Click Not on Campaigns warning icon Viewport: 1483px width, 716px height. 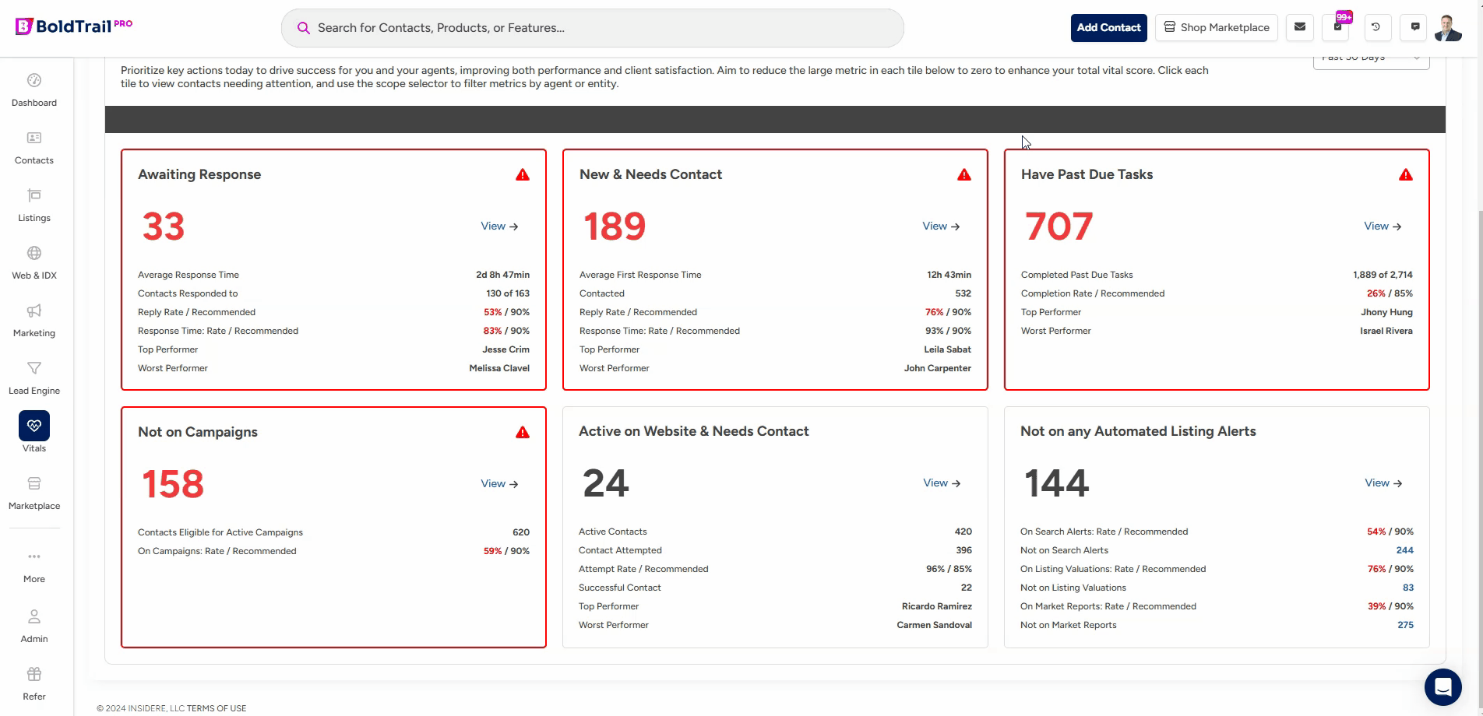click(x=523, y=433)
